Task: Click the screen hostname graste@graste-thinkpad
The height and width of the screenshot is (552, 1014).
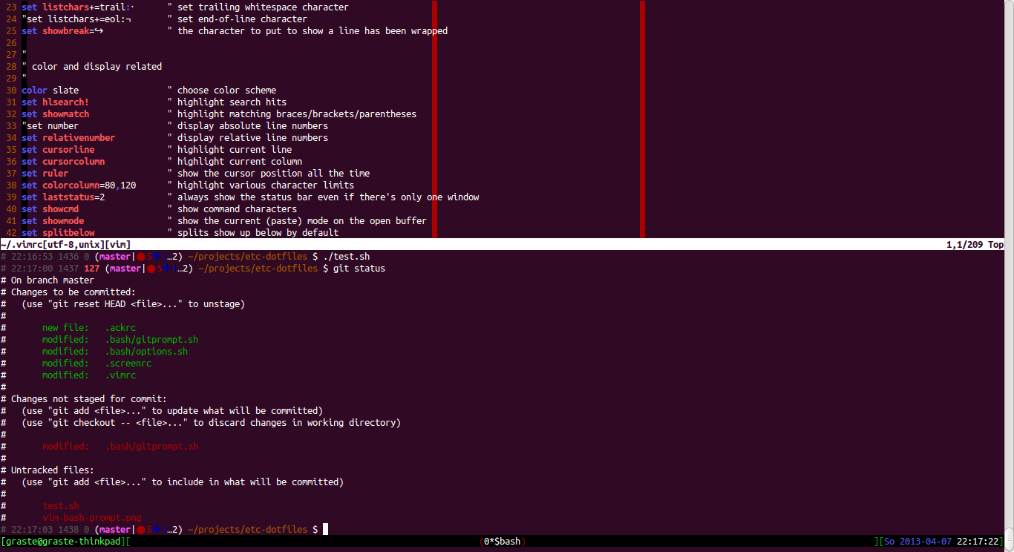Action: point(64,541)
